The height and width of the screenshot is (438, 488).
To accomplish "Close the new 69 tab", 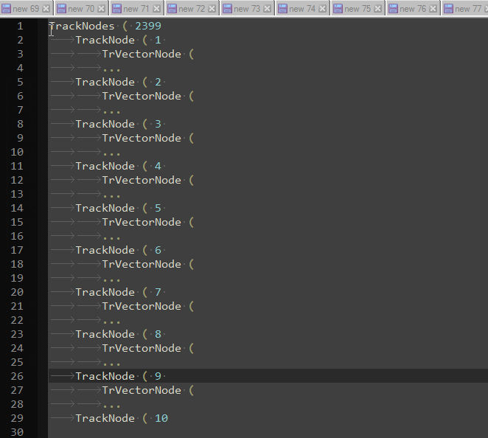I will 46,9.
